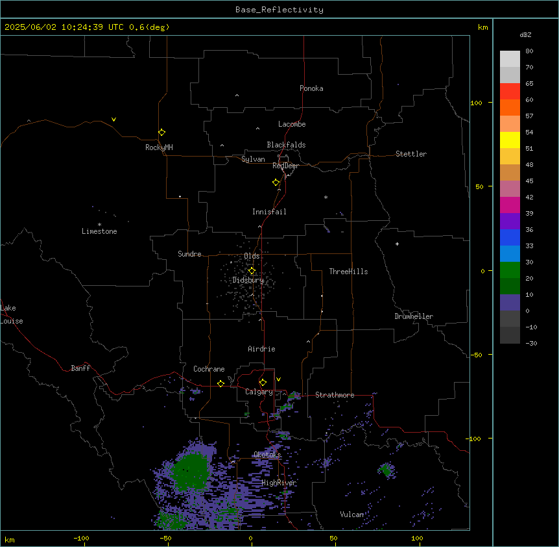Click the HighRiver label

[x=279, y=483]
